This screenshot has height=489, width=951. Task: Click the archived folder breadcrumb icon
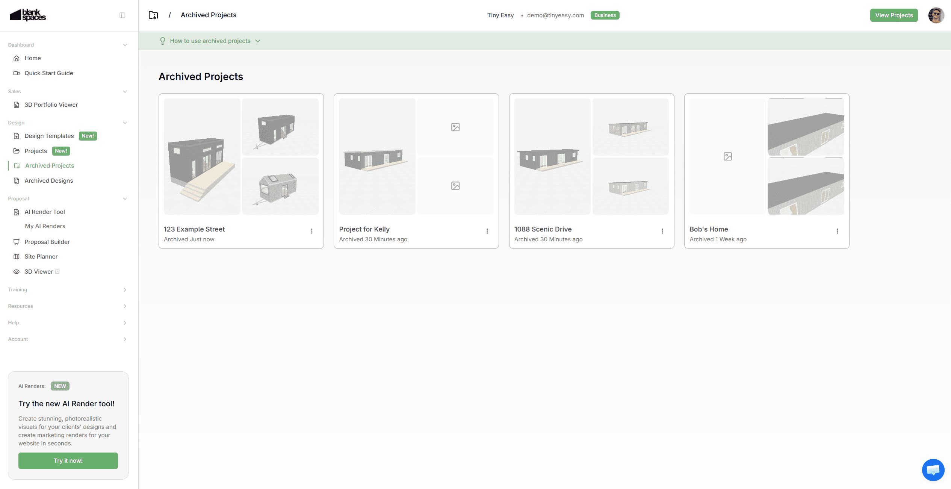(153, 15)
